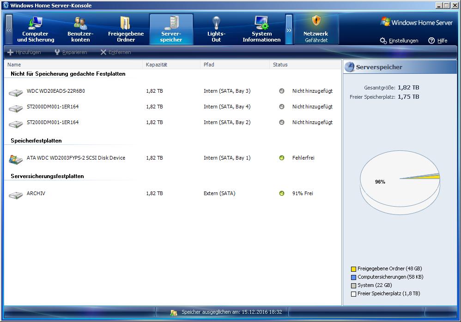This screenshot has height=322, width=461.
Task: Click the Serversicherungsfestplatten group heading
Action: pos(47,176)
